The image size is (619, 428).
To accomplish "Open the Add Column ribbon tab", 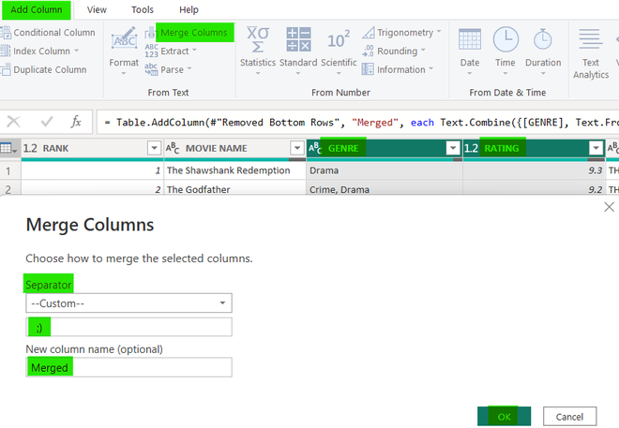I will (36, 10).
